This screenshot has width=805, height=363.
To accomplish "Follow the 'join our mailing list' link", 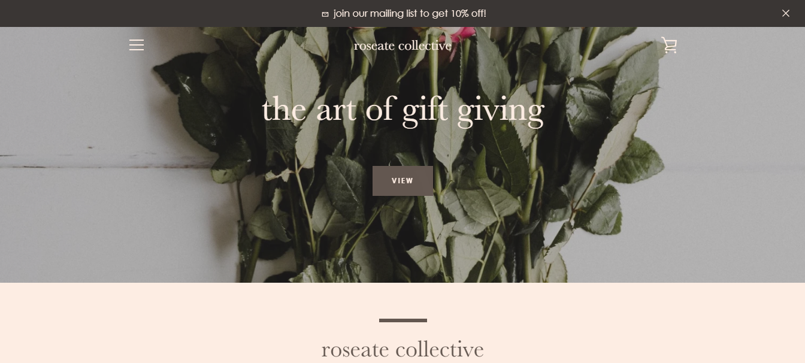I will [x=404, y=13].
